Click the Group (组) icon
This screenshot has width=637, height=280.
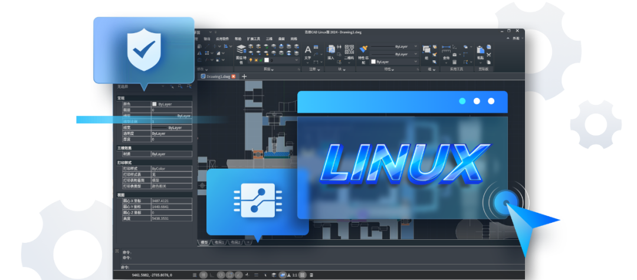(x=426, y=51)
